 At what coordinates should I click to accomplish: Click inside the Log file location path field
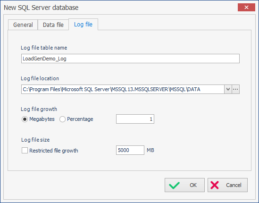pos(123,89)
